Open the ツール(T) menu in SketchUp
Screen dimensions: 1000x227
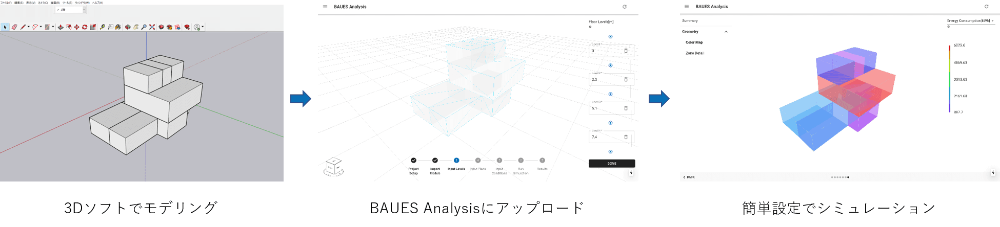[67, 3]
